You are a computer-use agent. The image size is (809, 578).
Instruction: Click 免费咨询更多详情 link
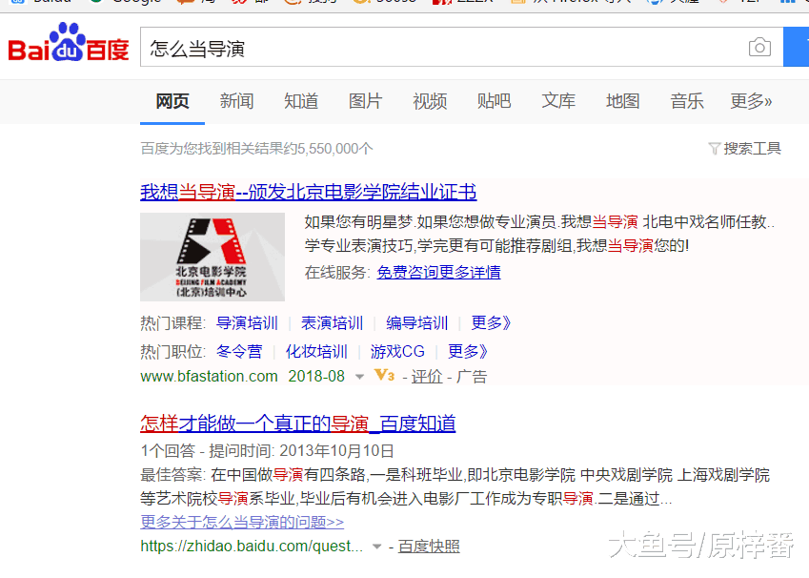tap(438, 273)
